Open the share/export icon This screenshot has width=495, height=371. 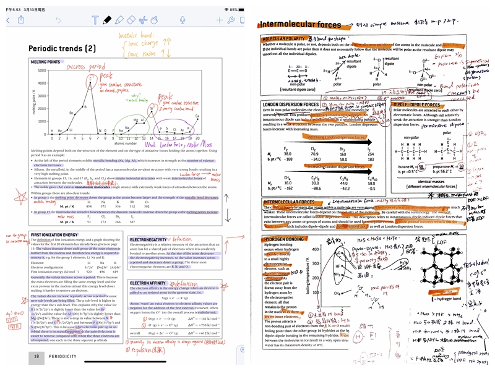click(x=21, y=20)
